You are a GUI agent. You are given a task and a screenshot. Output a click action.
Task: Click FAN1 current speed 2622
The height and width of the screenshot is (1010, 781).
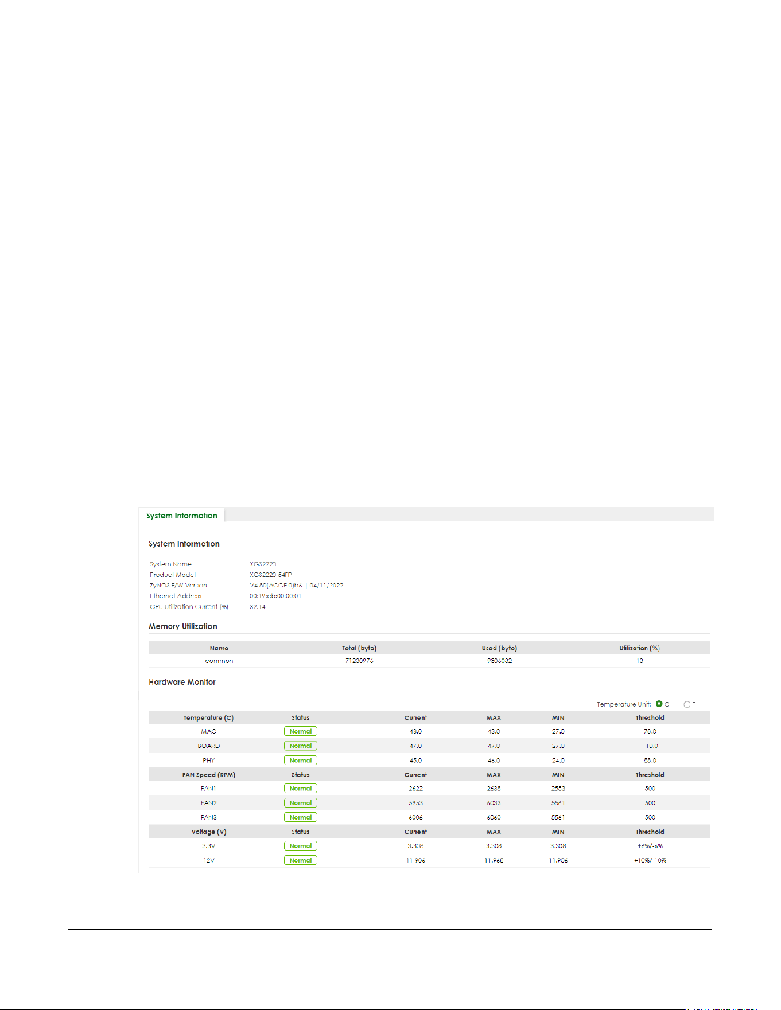[x=415, y=789]
